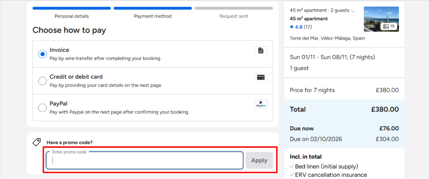
Task: Click the Bed linen checkmark icon
Action: point(292,166)
